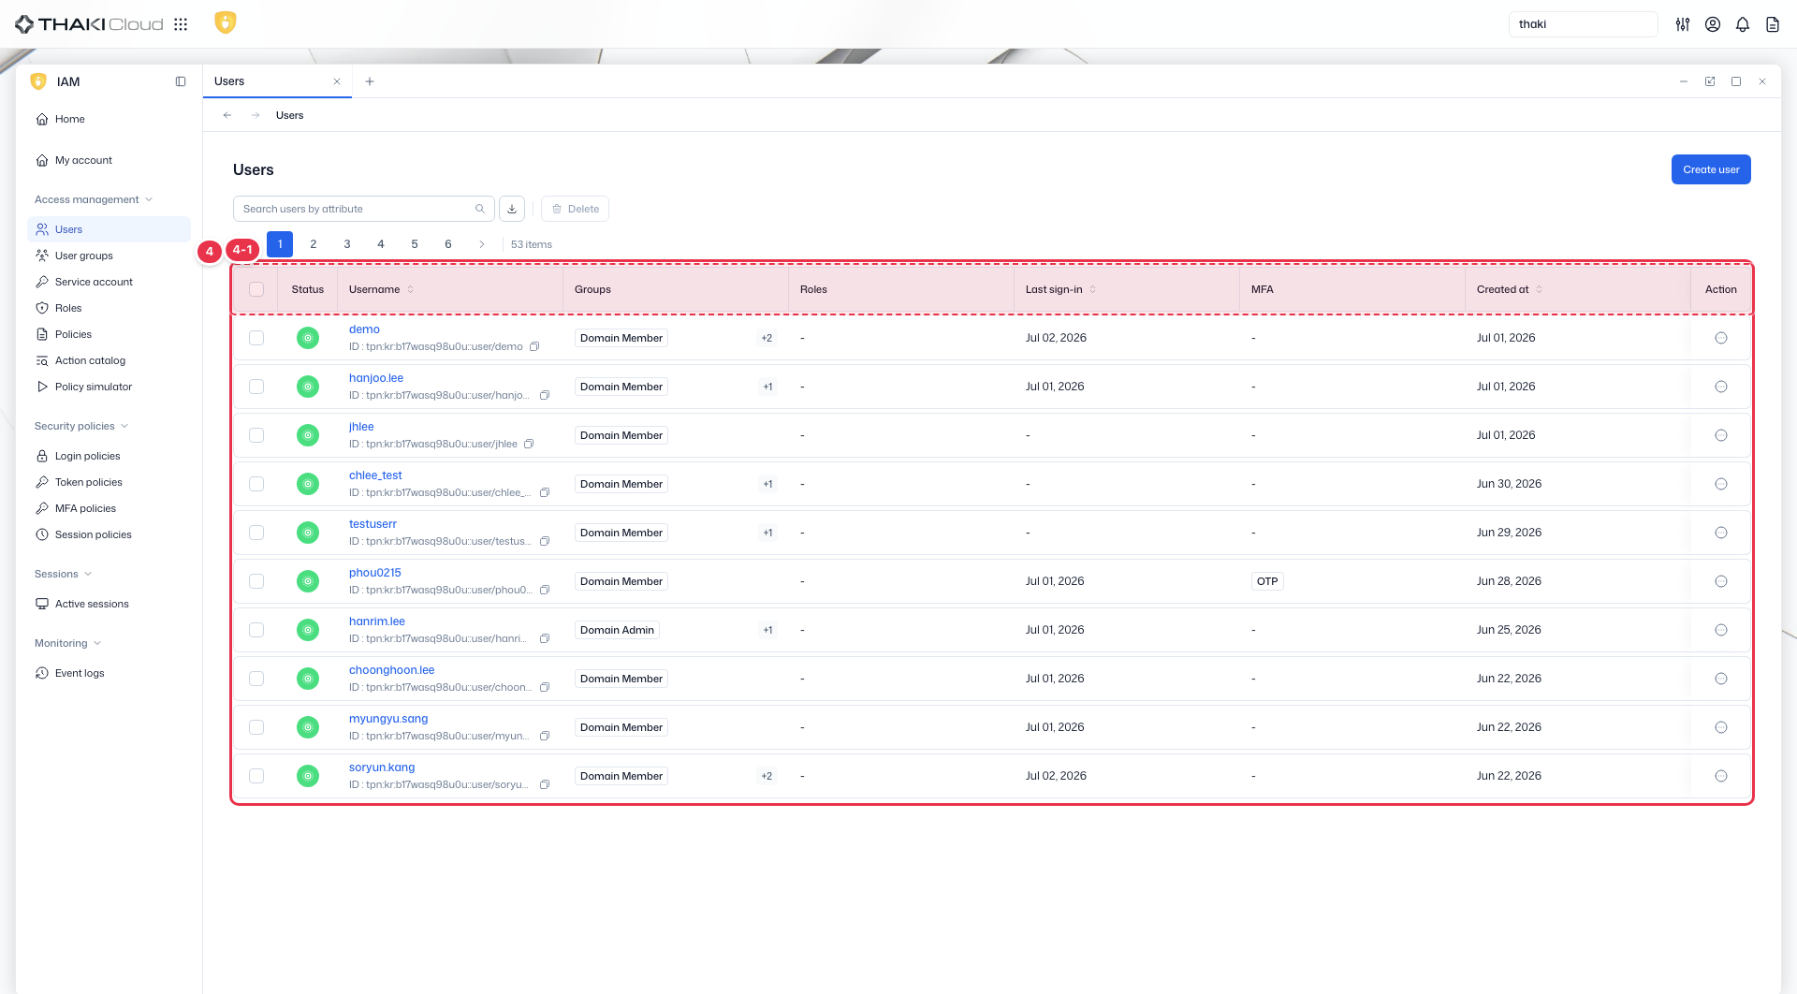The height and width of the screenshot is (994, 1797).
Task: Go to next page of users
Action: (x=482, y=244)
